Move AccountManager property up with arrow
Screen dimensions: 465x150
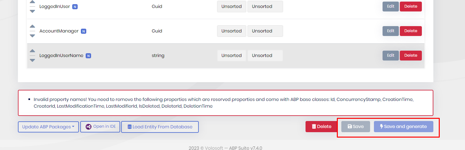(32, 26)
